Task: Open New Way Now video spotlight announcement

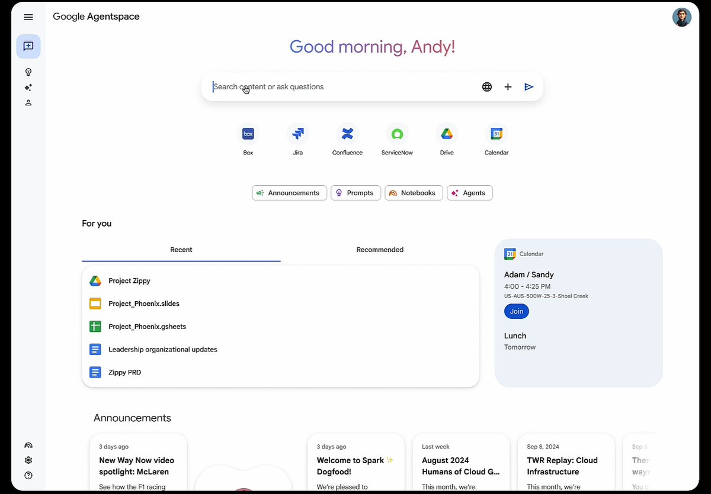Action: (138, 463)
